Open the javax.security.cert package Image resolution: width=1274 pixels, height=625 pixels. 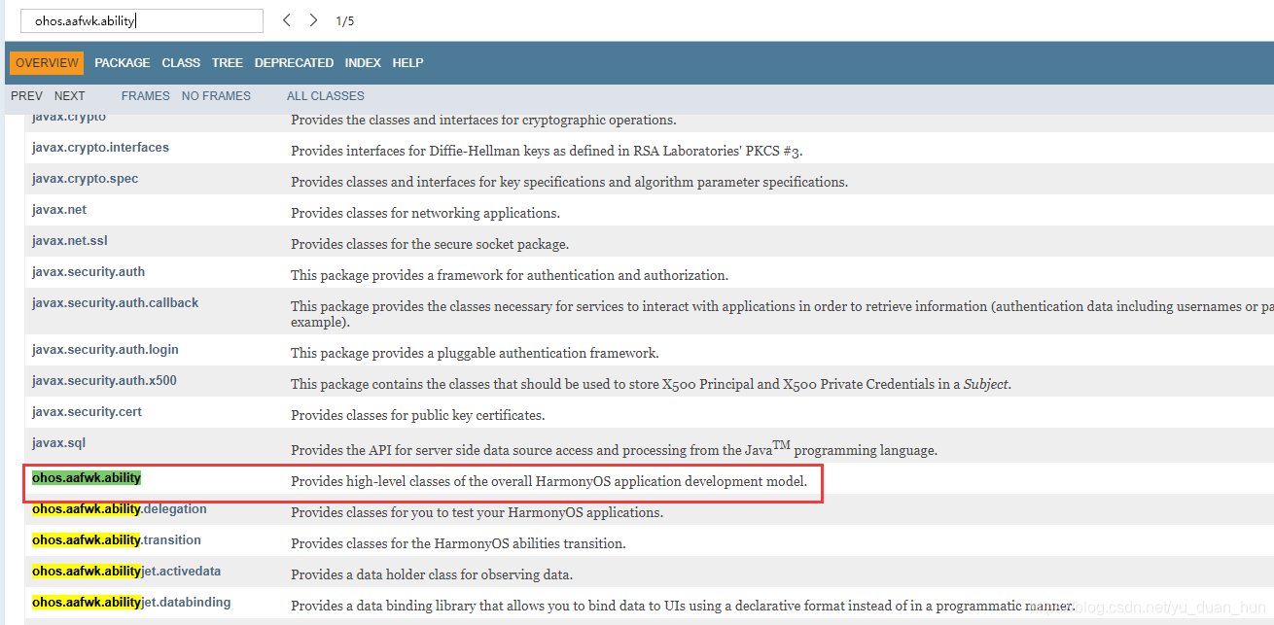(x=87, y=412)
